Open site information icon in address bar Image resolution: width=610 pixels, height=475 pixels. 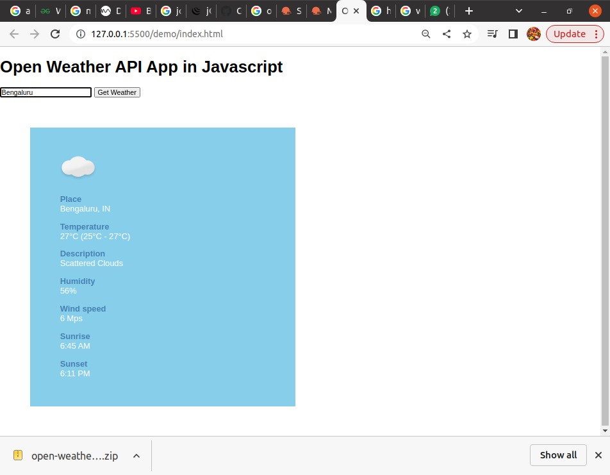81,34
